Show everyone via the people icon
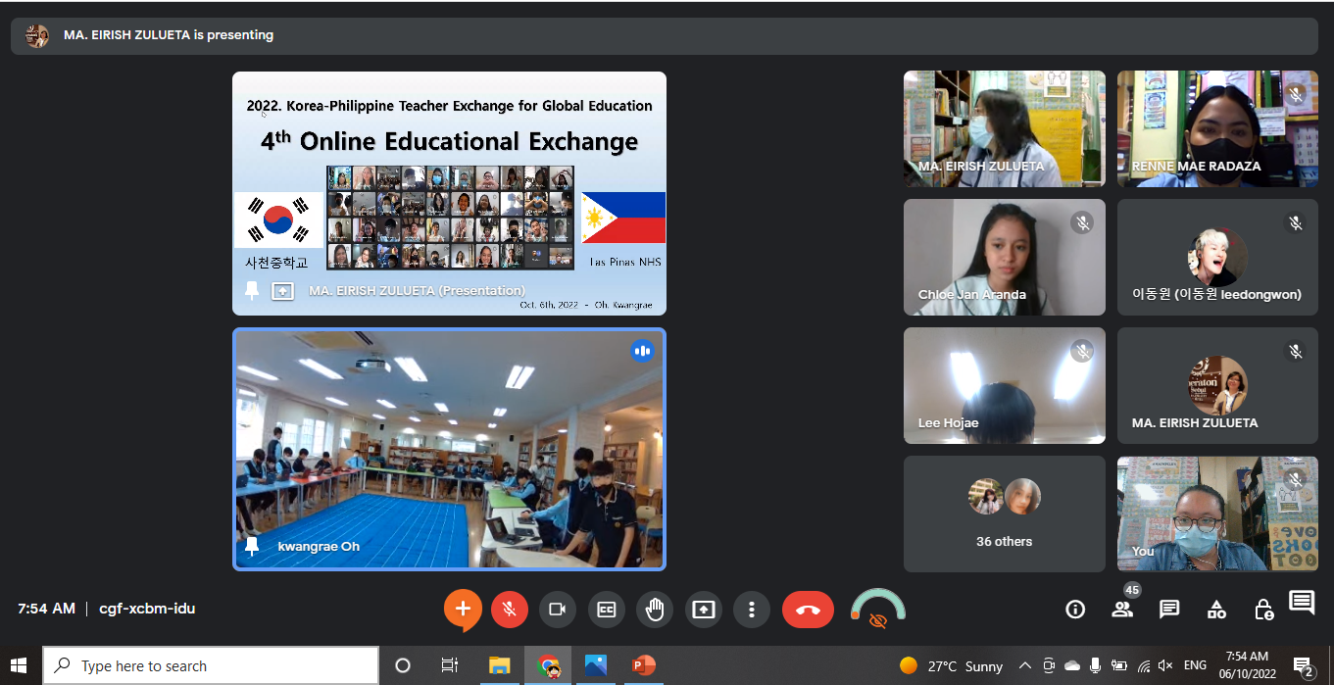The width and height of the screenshot is (1334, 685). pos(1122,610)
